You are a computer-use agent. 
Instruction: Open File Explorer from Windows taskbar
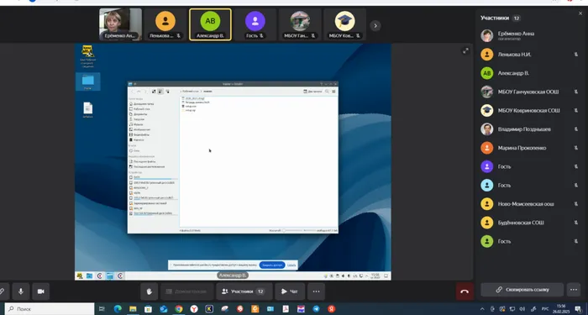tap(133, 309)
